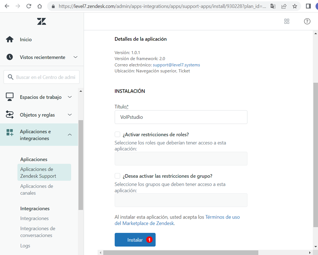This screenshot has height=255, width=318.
Task: Click the horizontal scrollbar right arrow
Action: tap(310, 253)
